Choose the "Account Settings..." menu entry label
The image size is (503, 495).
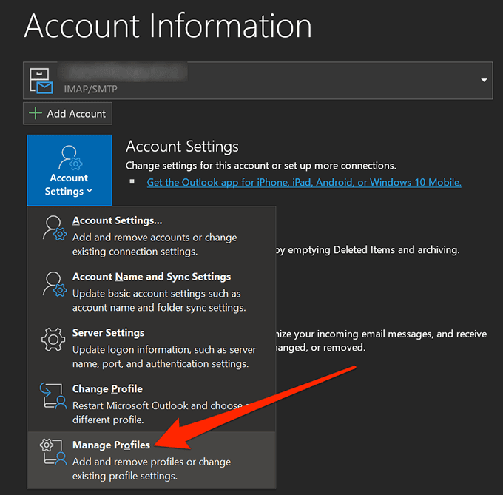pyautogui.click(x=117, y=220)
